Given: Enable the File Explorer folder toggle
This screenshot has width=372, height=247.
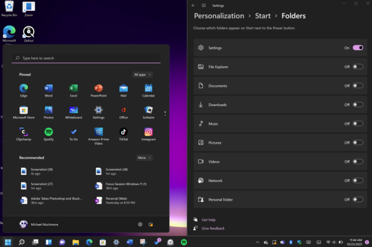Looking at the screenshot, I should [x=358, y=67].
